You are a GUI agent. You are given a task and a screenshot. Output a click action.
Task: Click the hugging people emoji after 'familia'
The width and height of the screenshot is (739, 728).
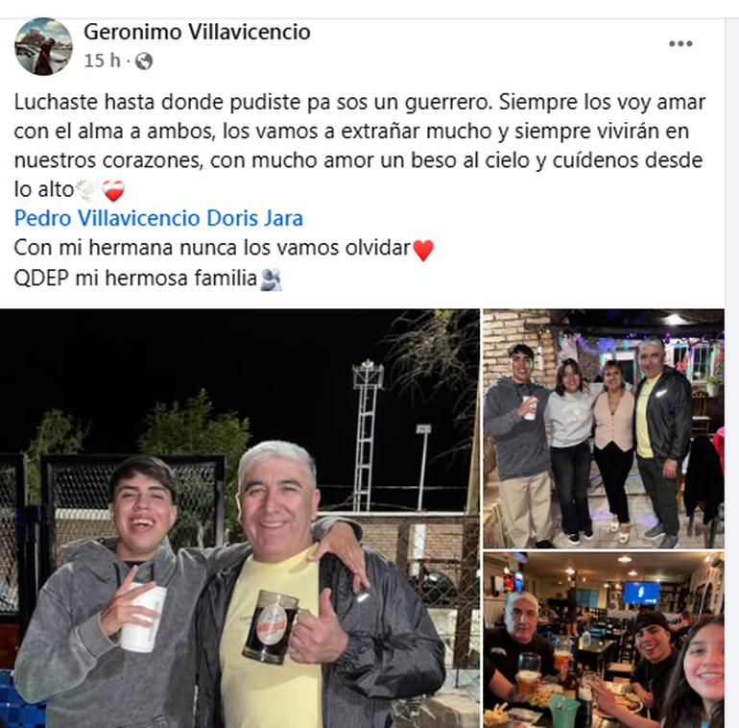[271, 279]
